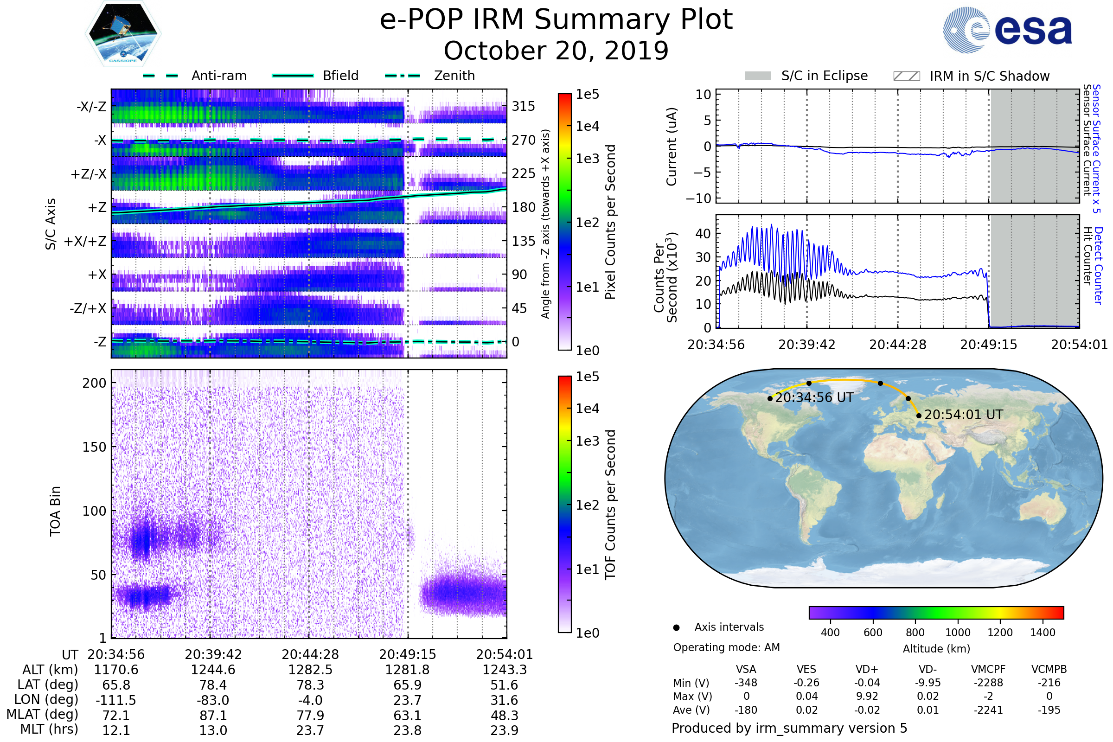Click the Produced by irm_summary version 5 text

pos(789,728)
